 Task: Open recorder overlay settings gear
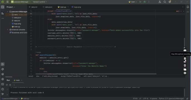(x=185, y=73)
